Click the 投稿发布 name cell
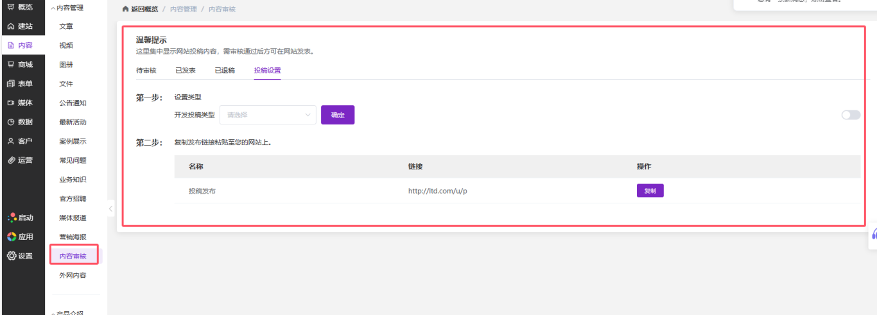Image resolution: width=877 pixels, height=315 pixels. click(x=202, y=191)
